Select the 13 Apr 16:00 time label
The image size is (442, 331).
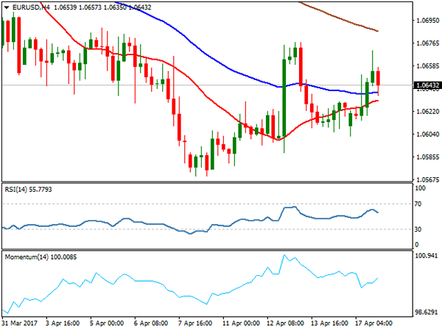[329, 323]
